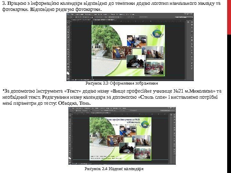
Task: Click the school logo on Figure 2.4 canvas
Action: (x=146, y=124)
